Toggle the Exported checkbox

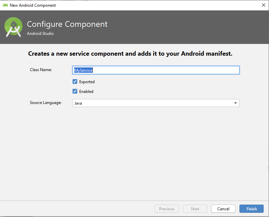pyautogui.click(x=75, y=82)
